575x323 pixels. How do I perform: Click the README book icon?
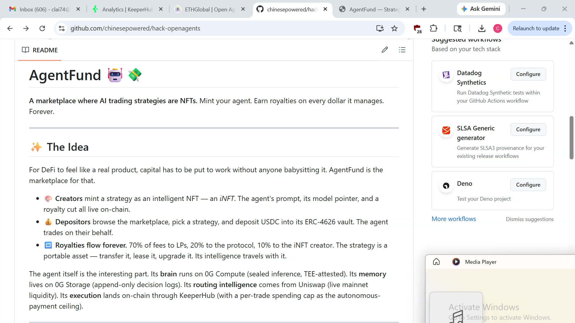25,50
